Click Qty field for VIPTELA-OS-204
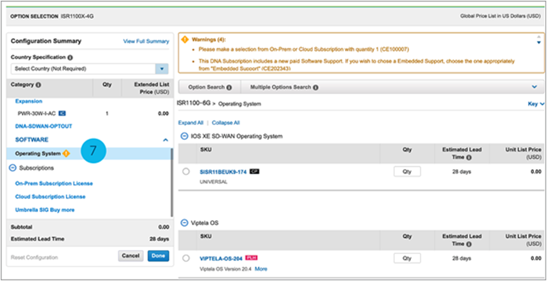 (x=407, y=258)
